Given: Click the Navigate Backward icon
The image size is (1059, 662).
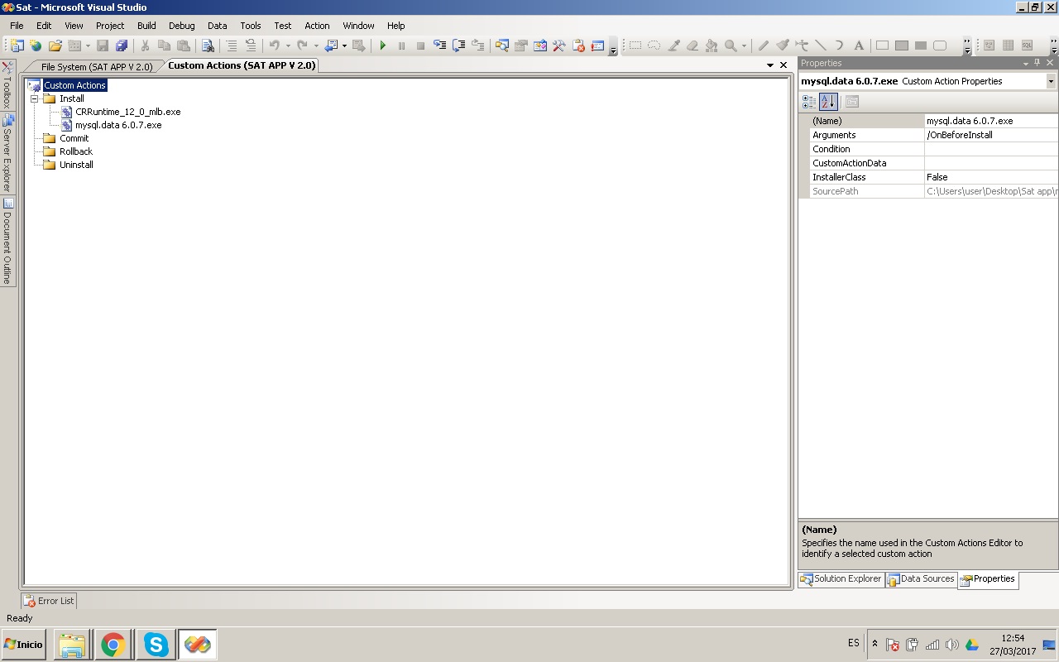Looking at the screenshot, I should [331, 46].
